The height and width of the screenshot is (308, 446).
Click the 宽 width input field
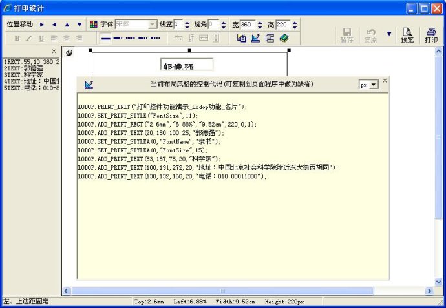[x=248, y=25]
